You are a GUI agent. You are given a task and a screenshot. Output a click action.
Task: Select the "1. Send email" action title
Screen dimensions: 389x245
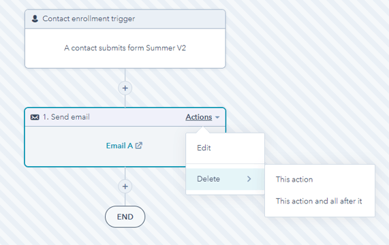(66, 117)
